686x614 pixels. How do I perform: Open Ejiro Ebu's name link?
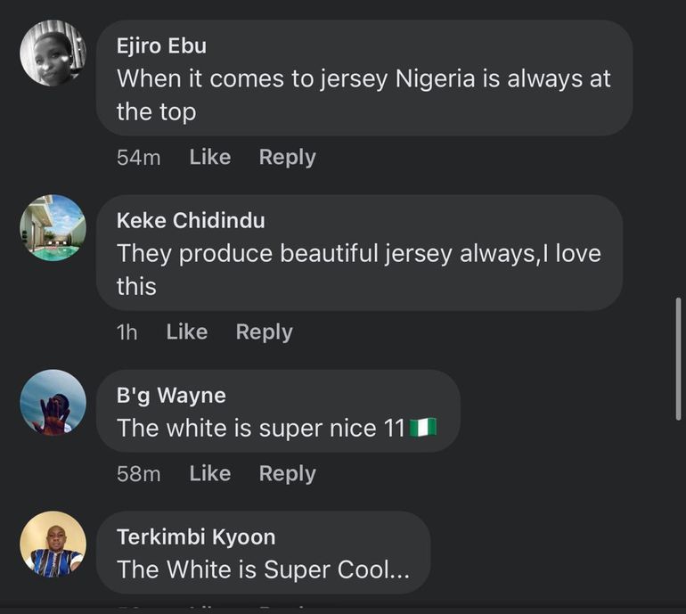point(161,46)
